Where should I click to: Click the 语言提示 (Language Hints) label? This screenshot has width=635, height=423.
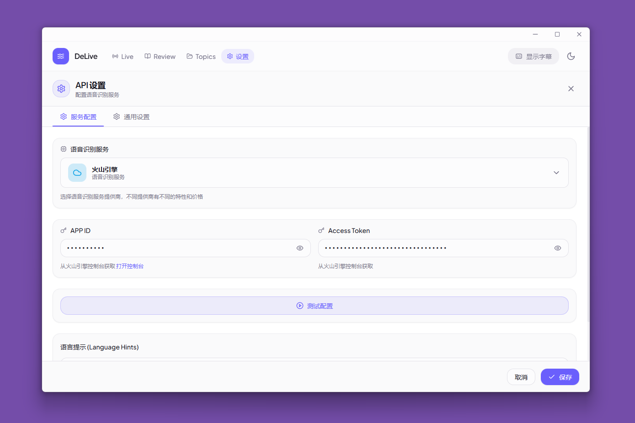tap(100, 347)
